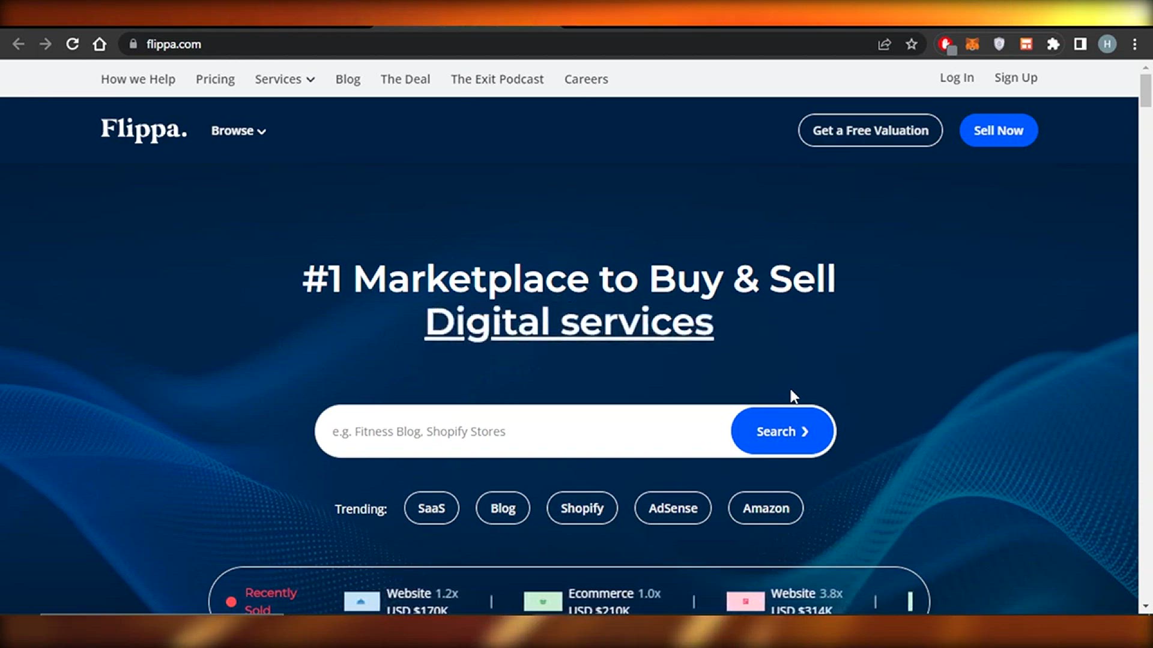The height and width of the screenshot is (648, 1153).
Task: Click Log In
Action: click(957, 78)
